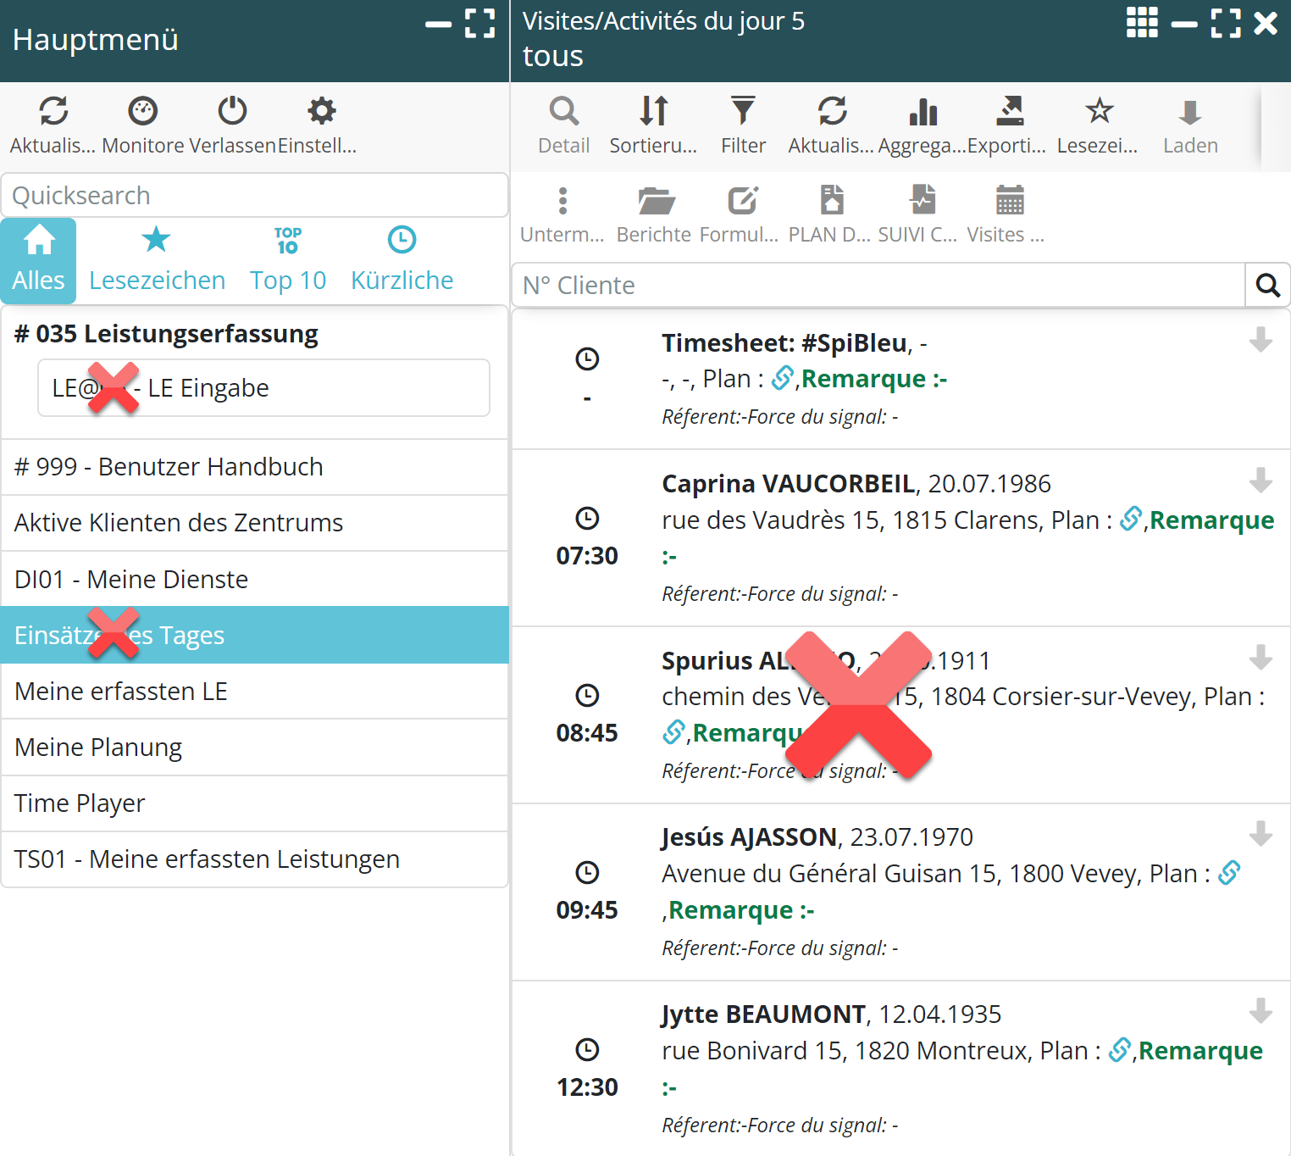Screen dimensions: 1291x1156
Task: Click the N° Cliente search button
Action: [1267, 286]
